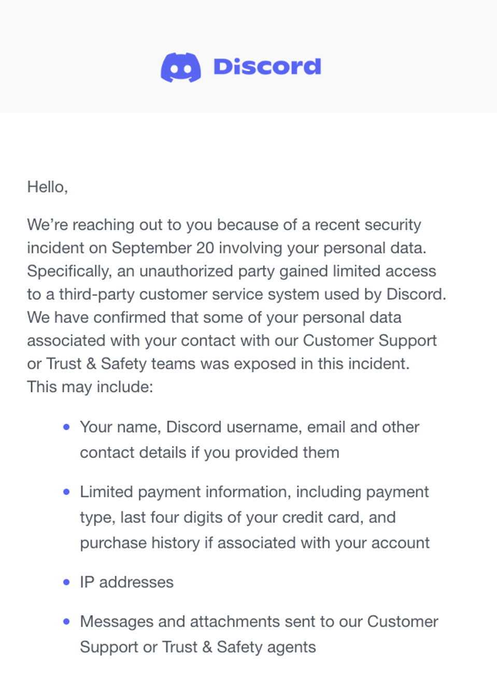Click the Discord mascot logo icon

tap(181, 67)
